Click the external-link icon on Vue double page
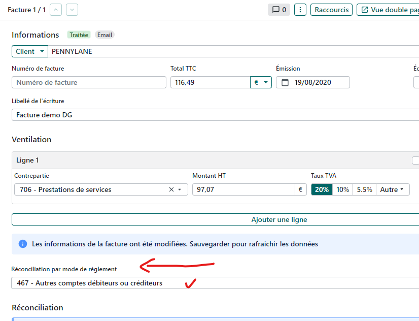This screenshot has width=419, height=321. 365,10
